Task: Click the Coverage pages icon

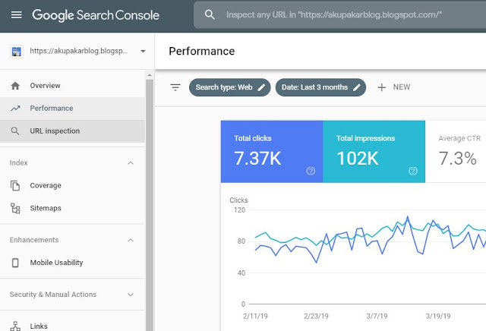Action: [15, 185]
